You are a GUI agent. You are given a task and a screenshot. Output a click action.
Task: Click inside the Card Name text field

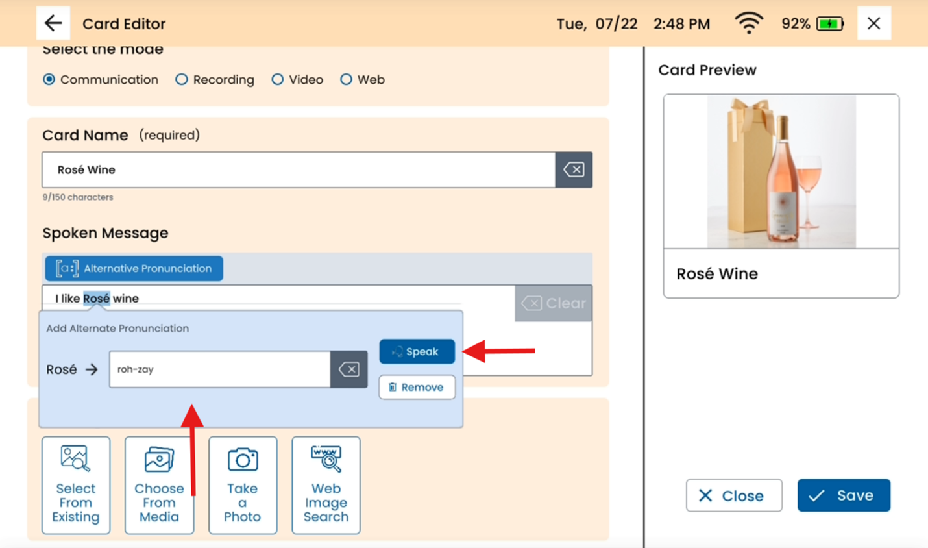[x=299, y=169]
